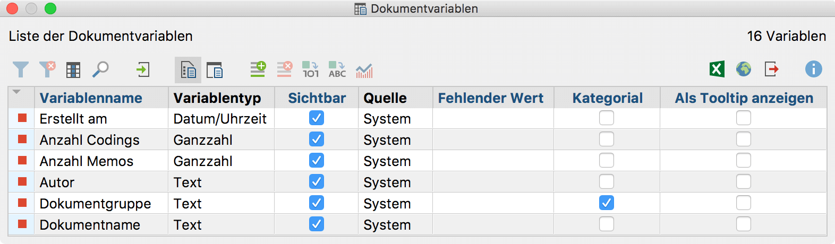Switch to the variable list view
This screenshot has width=835, height=244.
(x=188, y=70)
